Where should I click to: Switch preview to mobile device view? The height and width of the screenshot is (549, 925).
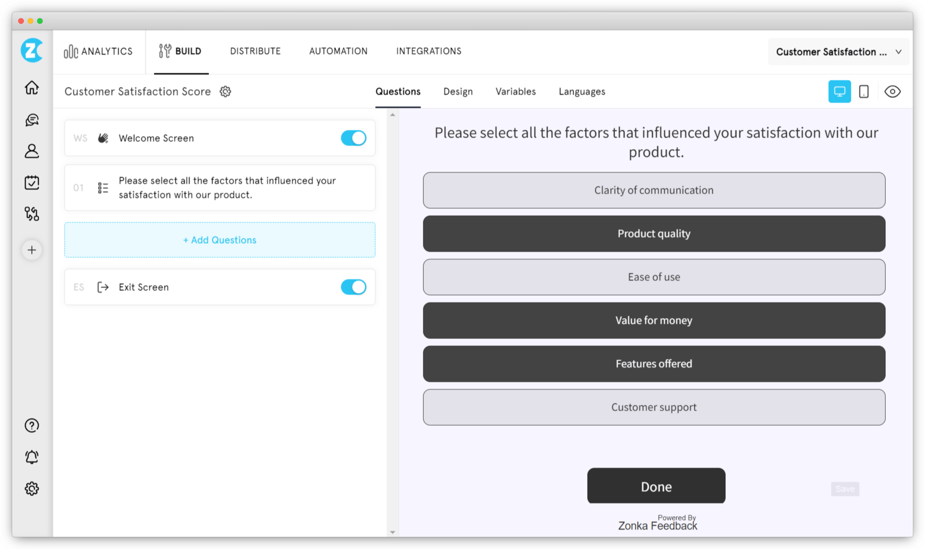(864, 91)
